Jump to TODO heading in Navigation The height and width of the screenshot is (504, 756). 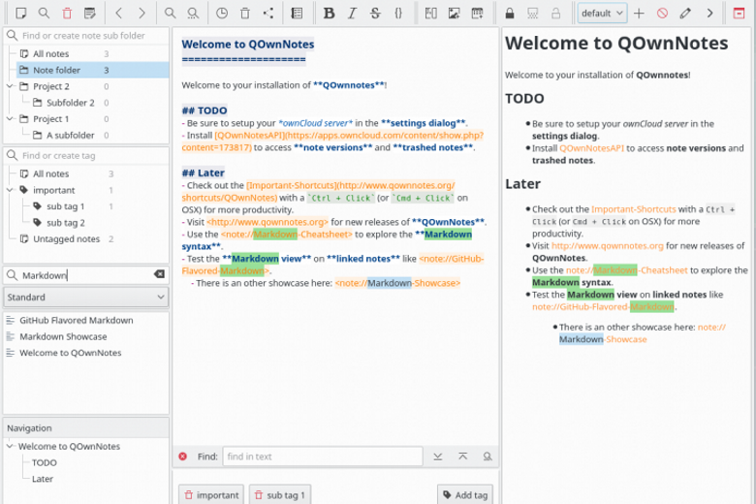(45, 463)
